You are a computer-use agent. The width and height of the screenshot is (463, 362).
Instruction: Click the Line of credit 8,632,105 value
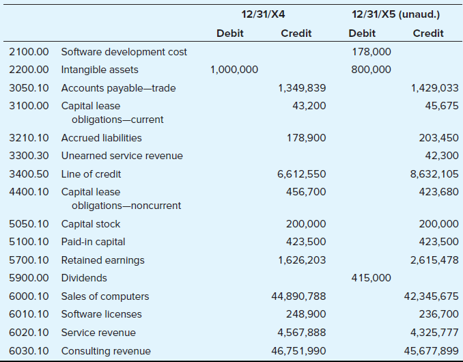(x=434, y=174)
